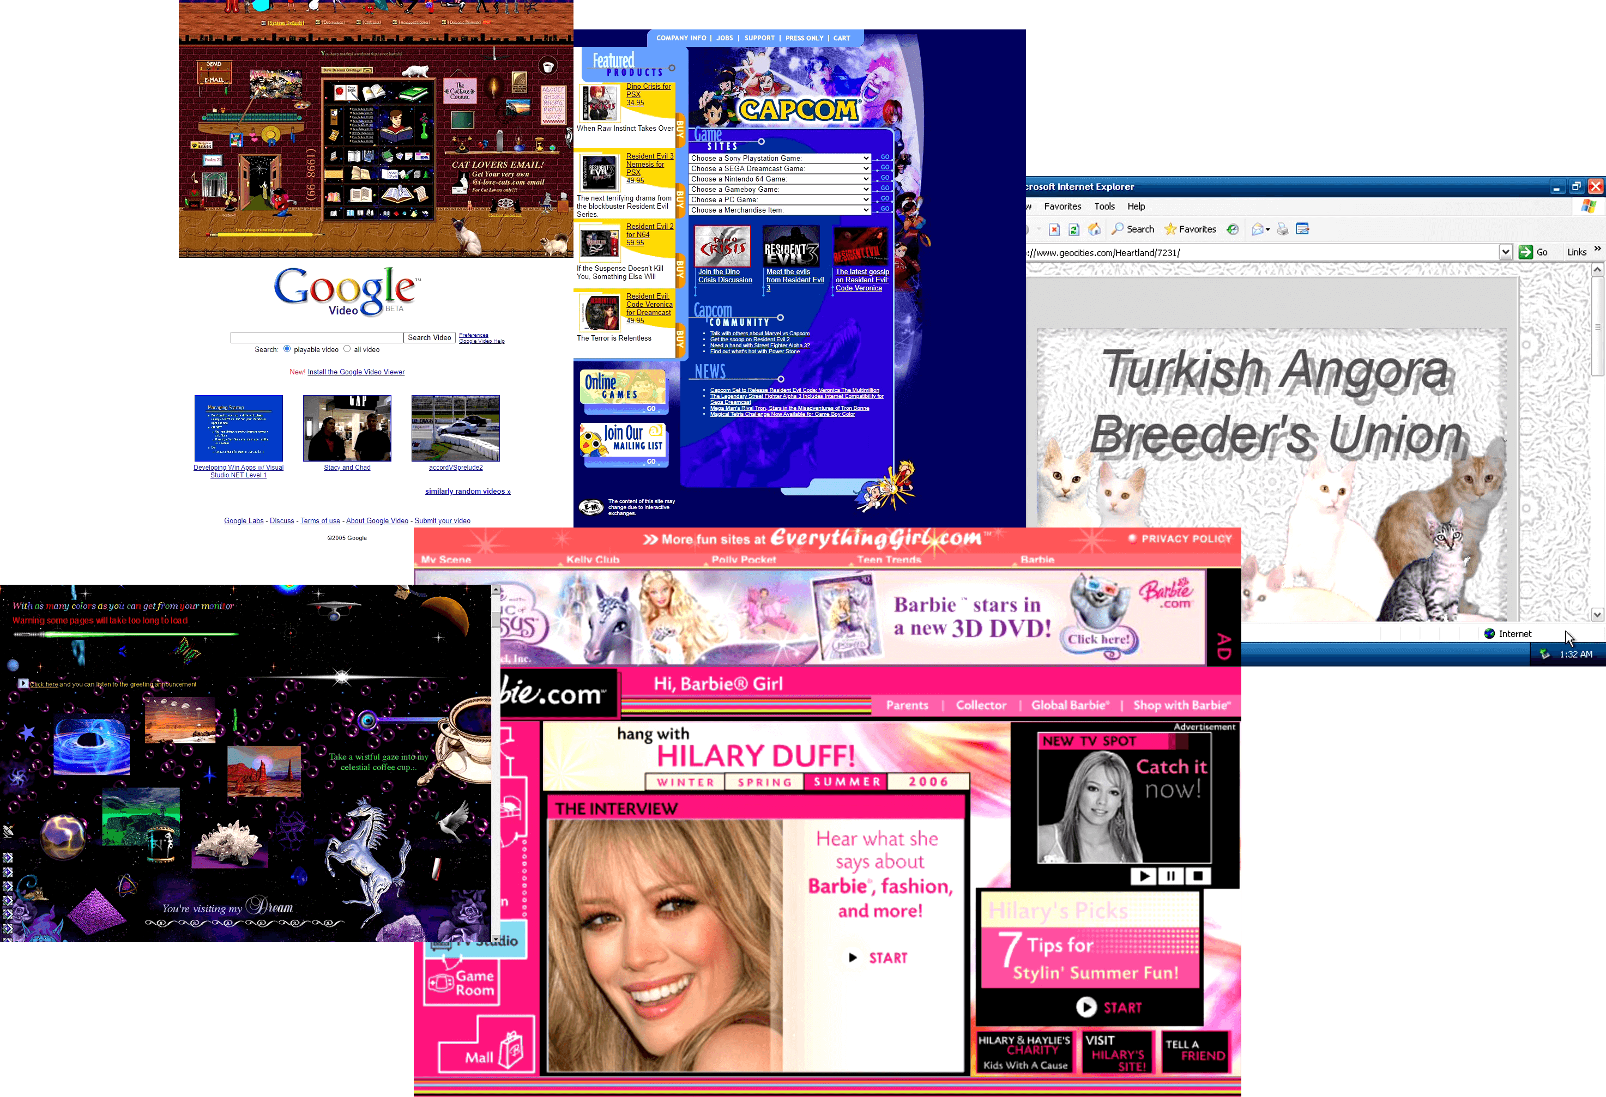Screen dimensions: 1606x1097
Task: Open the similarly random videos link
Action: (x=468, y=491)
